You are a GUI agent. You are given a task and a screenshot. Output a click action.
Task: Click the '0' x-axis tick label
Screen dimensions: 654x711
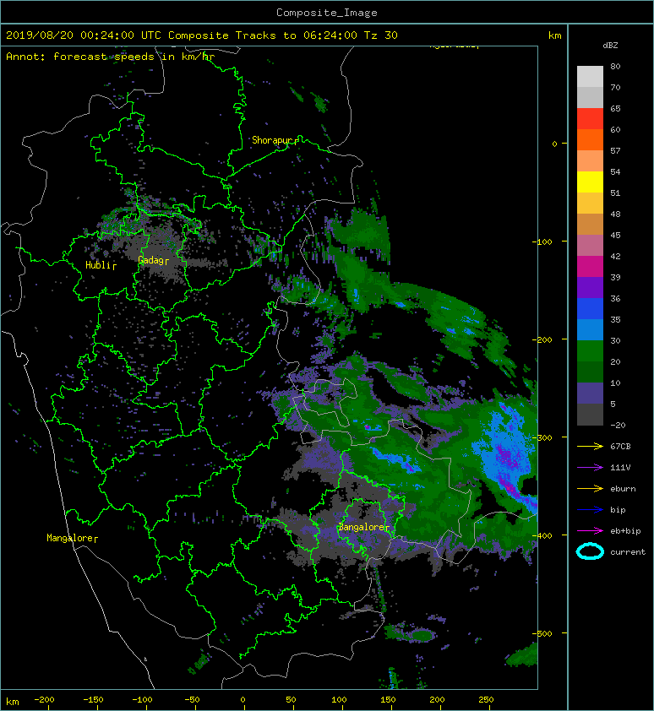coord(243,700)
